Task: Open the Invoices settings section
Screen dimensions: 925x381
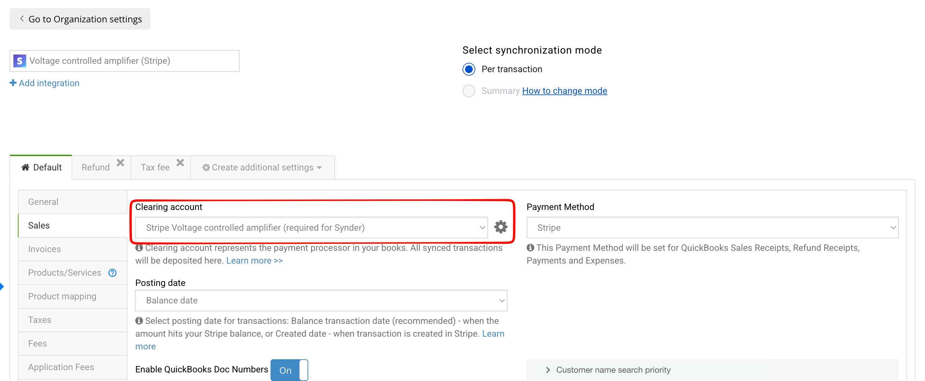Action: click(73, 249)
